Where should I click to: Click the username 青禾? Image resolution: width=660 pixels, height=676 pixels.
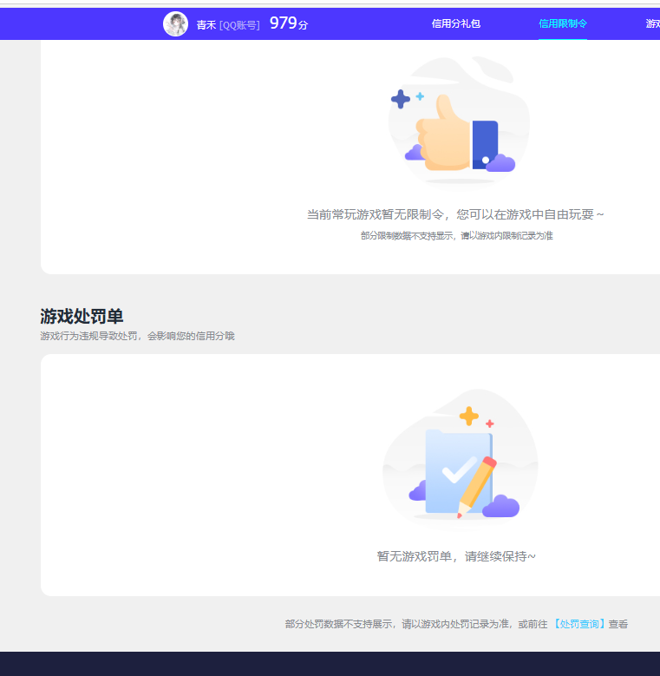click(206, 25)
